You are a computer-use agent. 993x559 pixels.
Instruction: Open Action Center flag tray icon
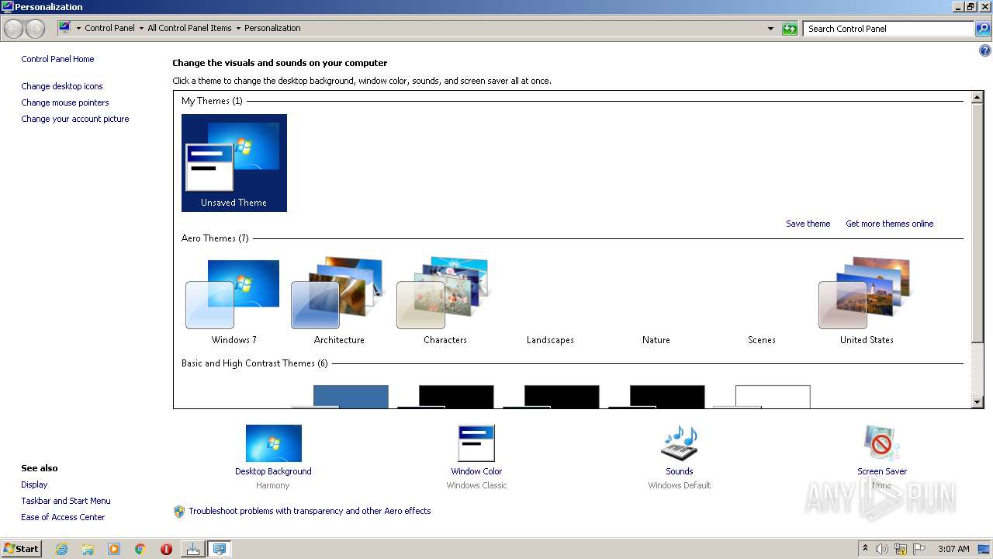(919, 549)
